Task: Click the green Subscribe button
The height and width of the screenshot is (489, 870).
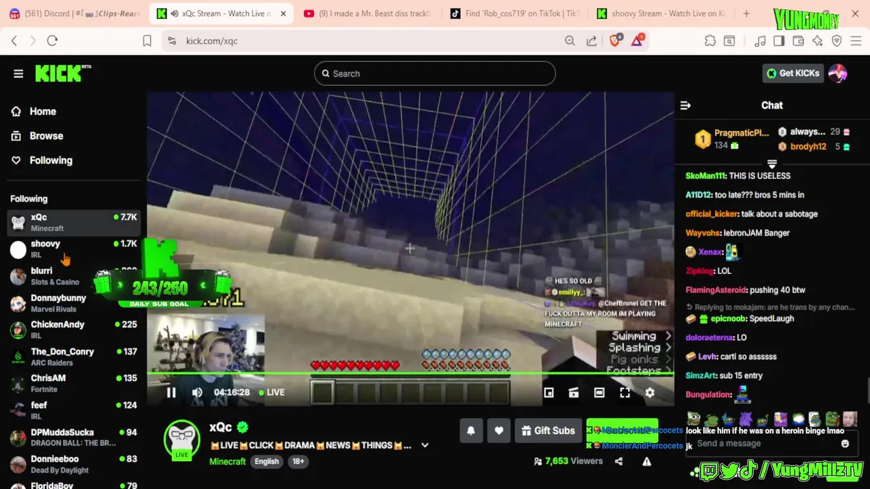Action: [x=622, y=430]
